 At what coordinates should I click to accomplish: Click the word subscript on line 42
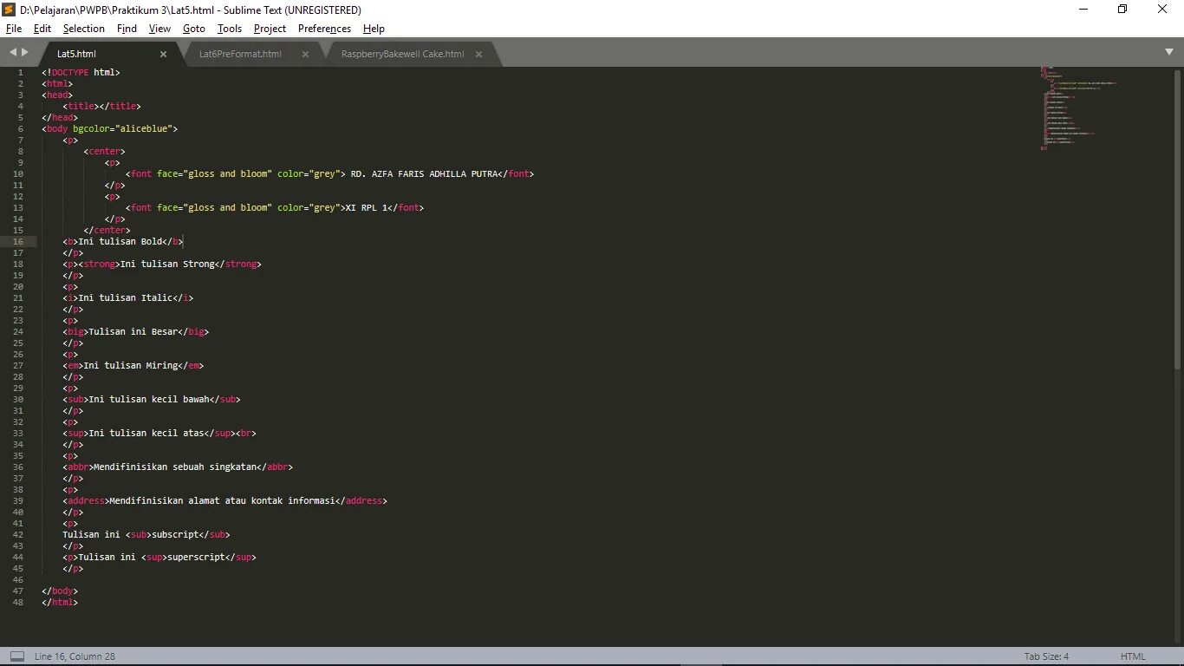[175, 534]
